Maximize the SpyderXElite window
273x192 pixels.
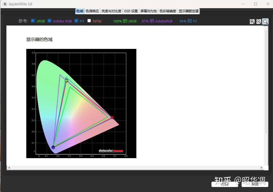tap(255, 4)
